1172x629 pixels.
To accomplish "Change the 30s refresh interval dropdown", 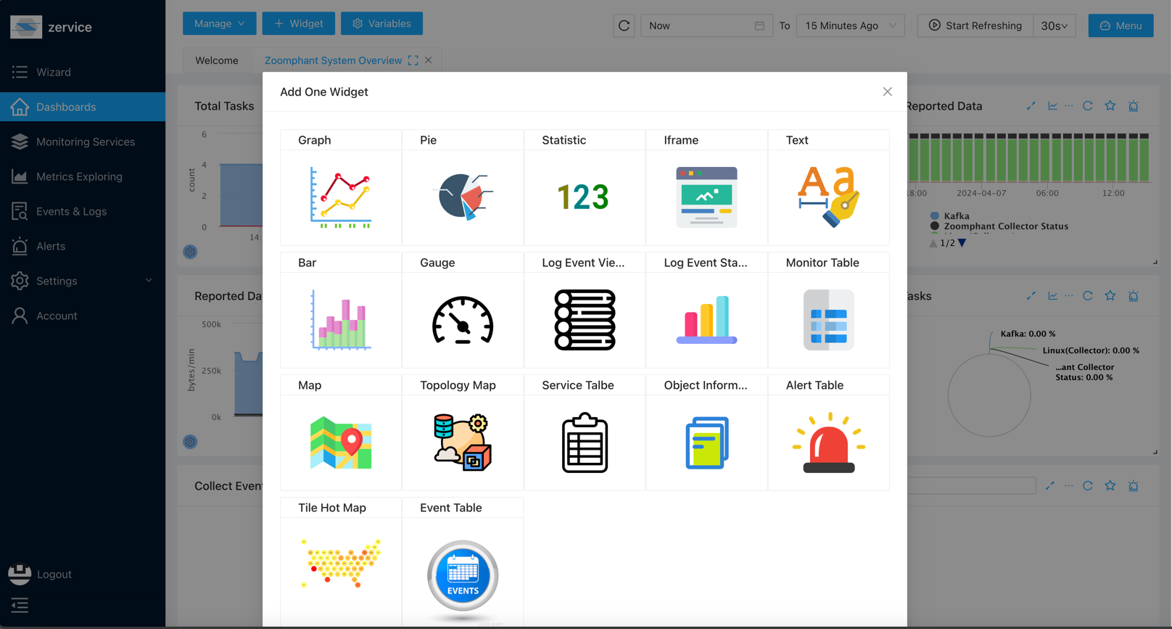I will coord(1054,25).
